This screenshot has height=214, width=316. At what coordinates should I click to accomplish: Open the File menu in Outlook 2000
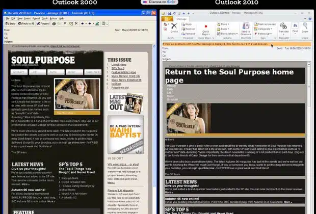[8, 18]
